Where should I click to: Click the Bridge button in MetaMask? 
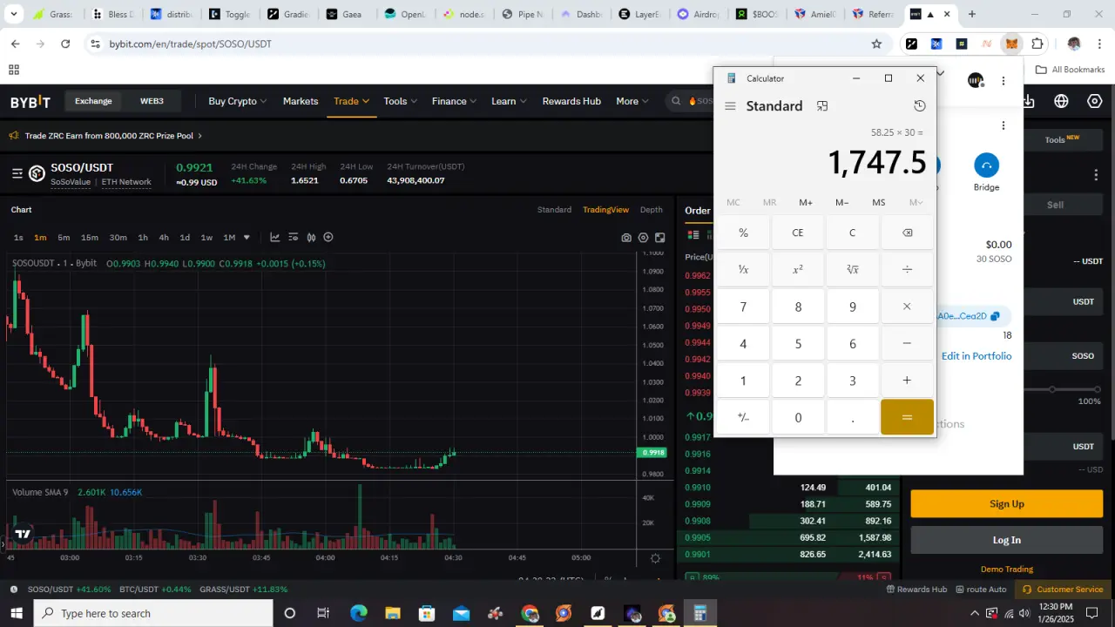(x=986, y=172)
